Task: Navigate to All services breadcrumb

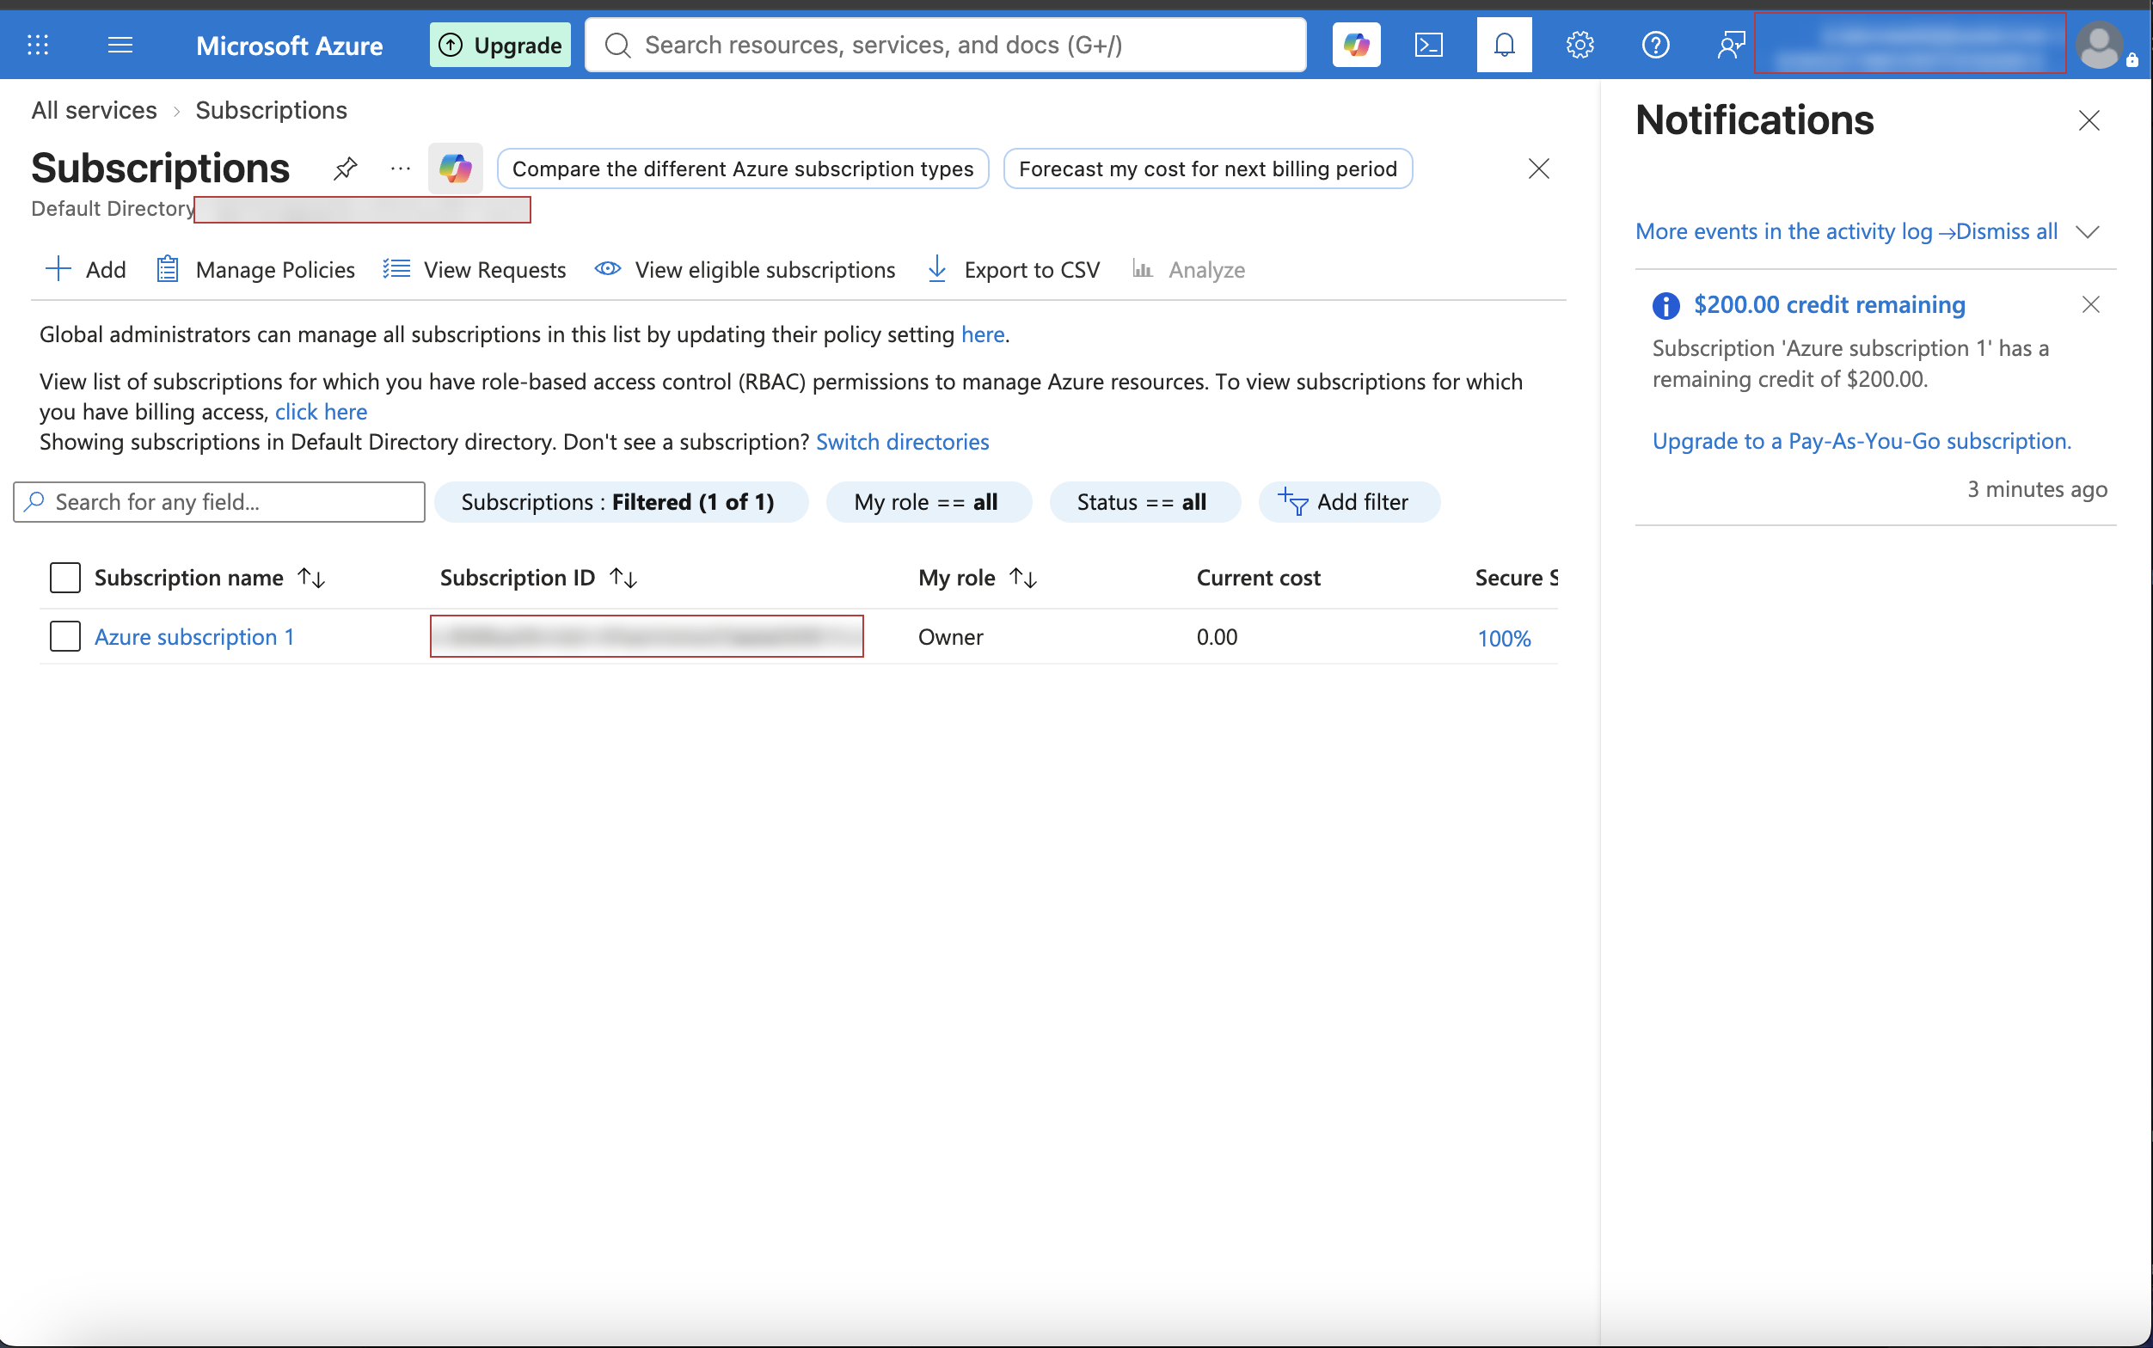Action: click(x=94, y=111)
